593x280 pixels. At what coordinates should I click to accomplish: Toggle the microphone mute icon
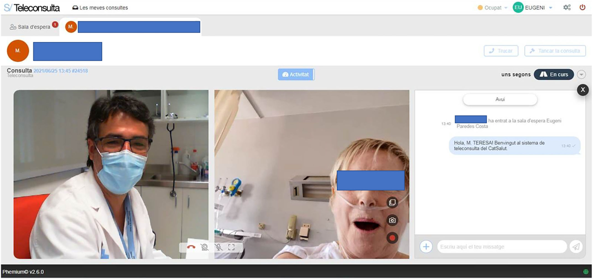click(219, 247)
